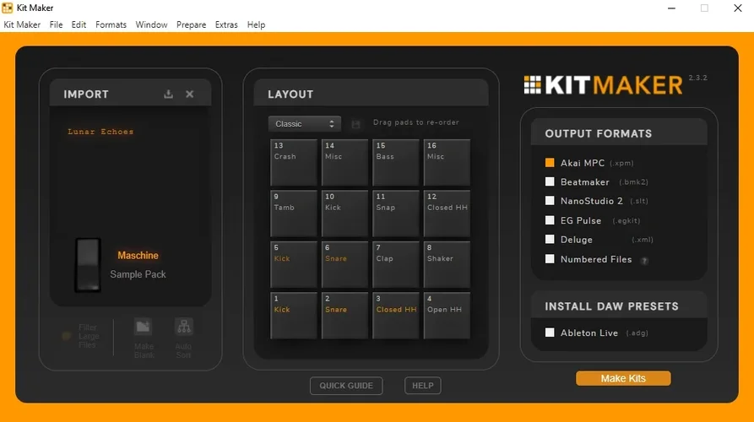This screenshot has height=422, width=754.
Task: Open the Edit menu
Action: (79, 24)
